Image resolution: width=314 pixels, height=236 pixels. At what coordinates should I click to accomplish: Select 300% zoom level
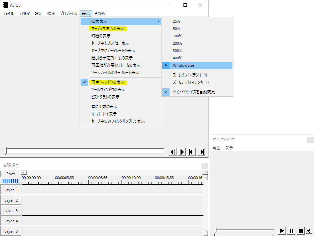[197, 51]
